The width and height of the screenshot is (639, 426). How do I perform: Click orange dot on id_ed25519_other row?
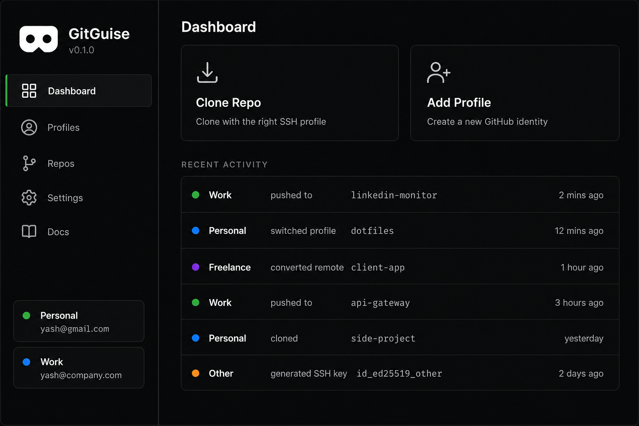point(196,373)
